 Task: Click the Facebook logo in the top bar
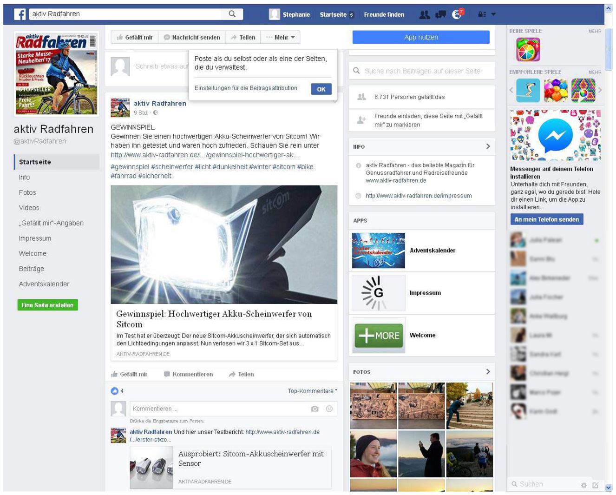[x=20, y=14]
